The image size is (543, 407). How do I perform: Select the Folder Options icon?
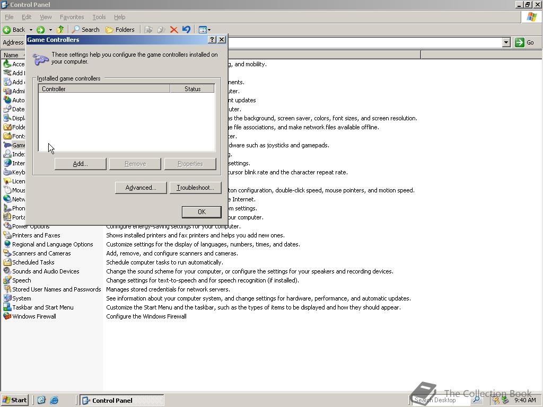(7, 127)
